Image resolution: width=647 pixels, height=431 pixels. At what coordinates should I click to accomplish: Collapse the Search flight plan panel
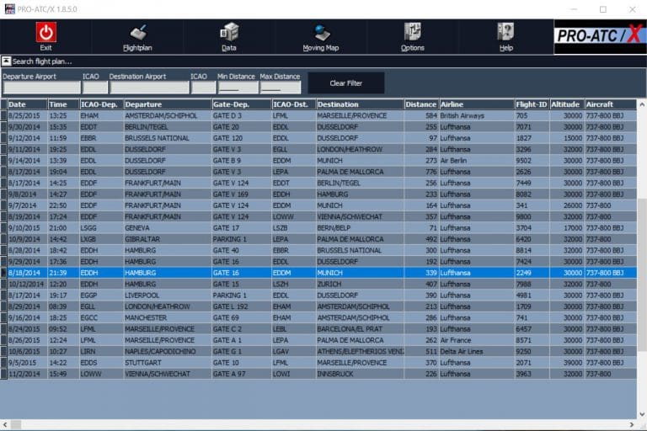[6, 61]
